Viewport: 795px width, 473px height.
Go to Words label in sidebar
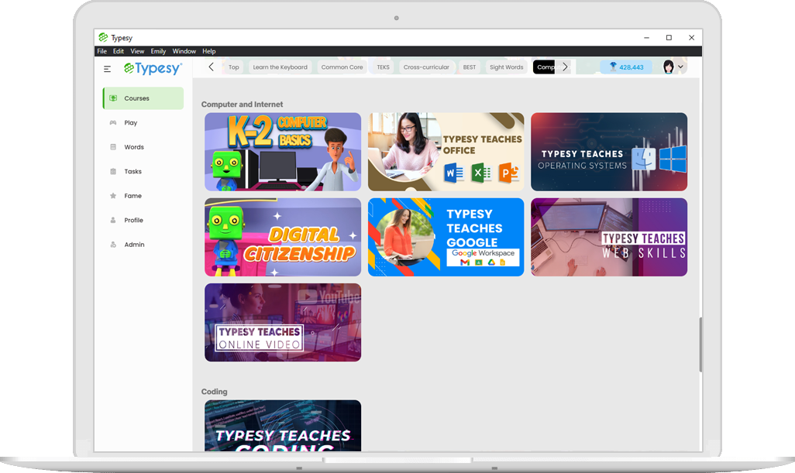point(134,147)
